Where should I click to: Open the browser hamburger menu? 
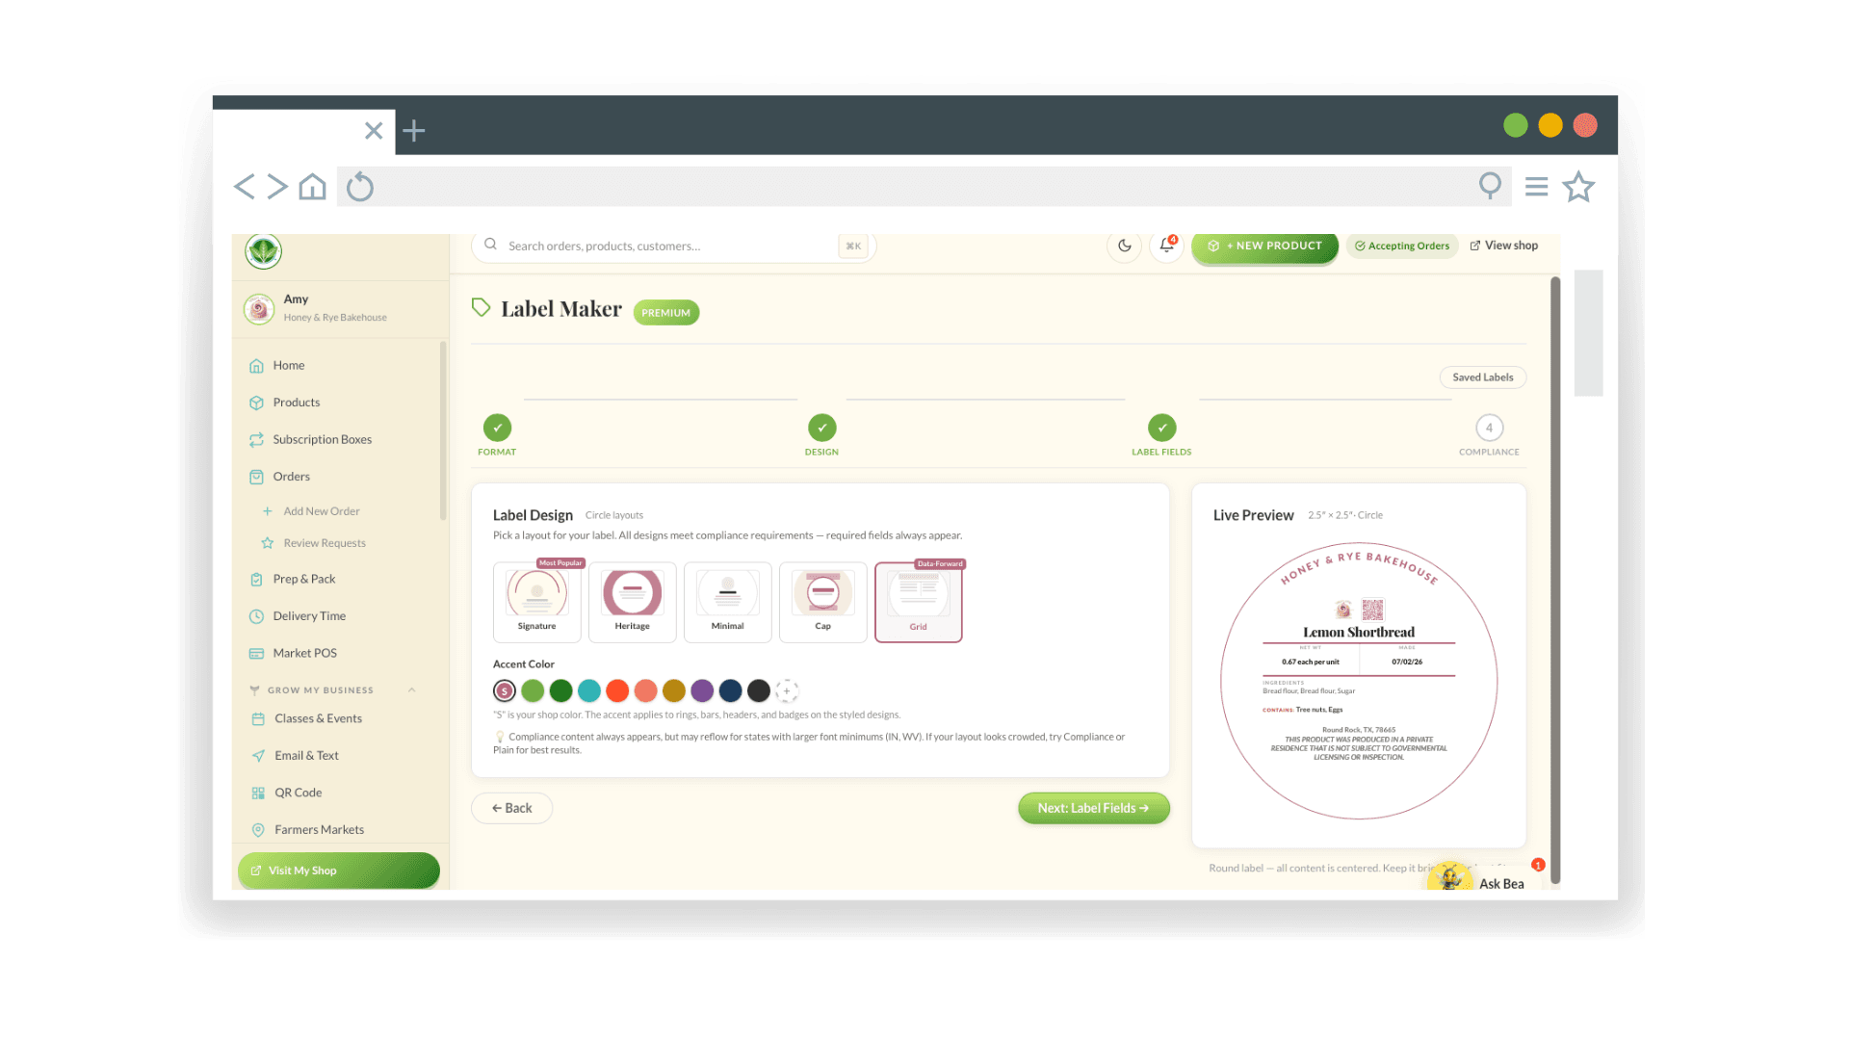pyautogui.click(x=1537, y=187)
